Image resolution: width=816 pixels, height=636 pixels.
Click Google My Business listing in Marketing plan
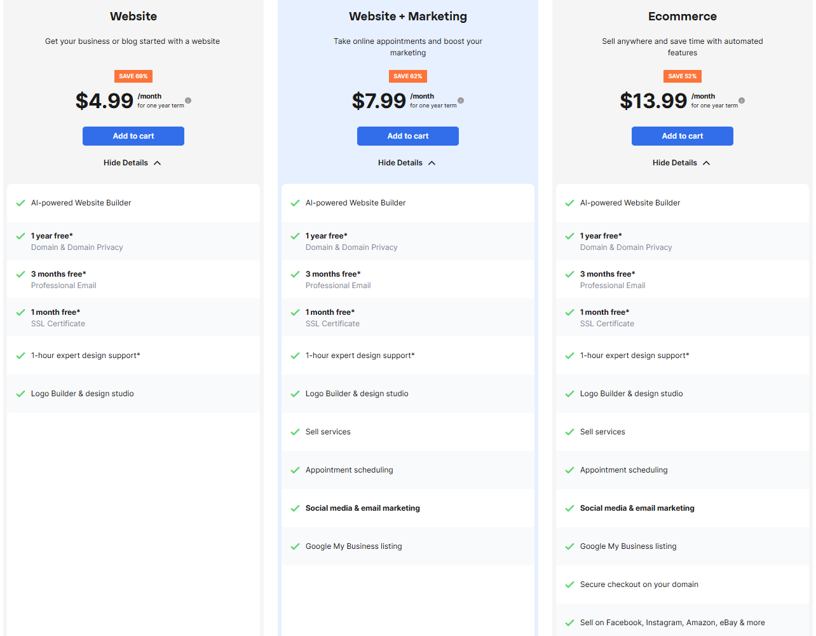(353, 546)
